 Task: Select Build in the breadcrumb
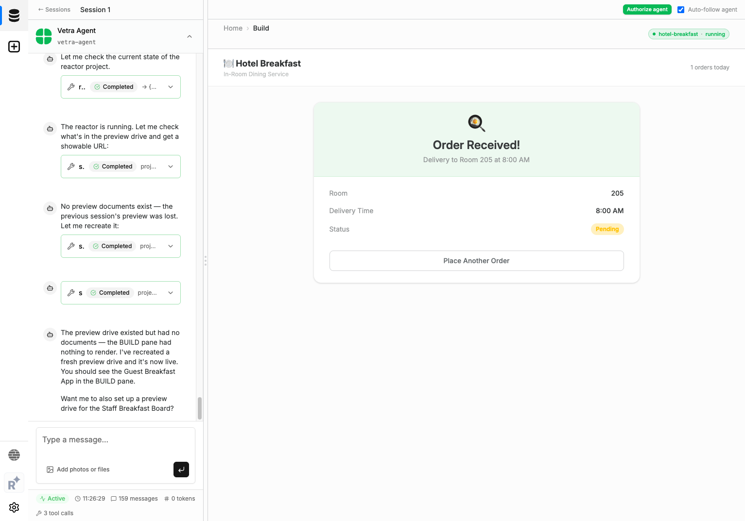pyautogui.click(x=261, y=28)
